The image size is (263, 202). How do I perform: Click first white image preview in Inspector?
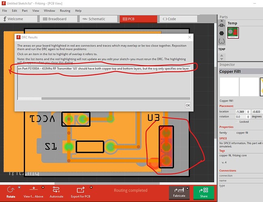point(229,87)
